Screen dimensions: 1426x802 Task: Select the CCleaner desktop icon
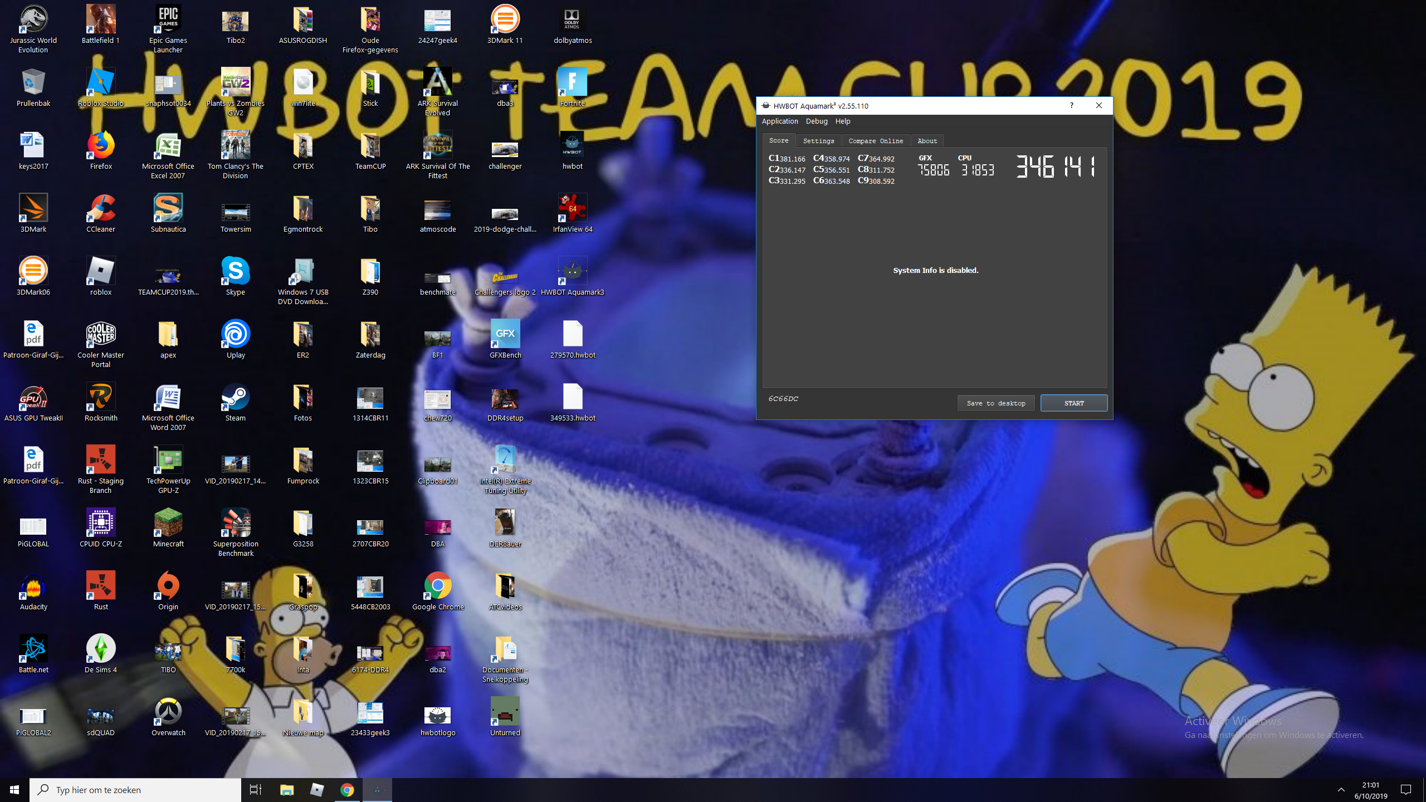pos(101,214)
